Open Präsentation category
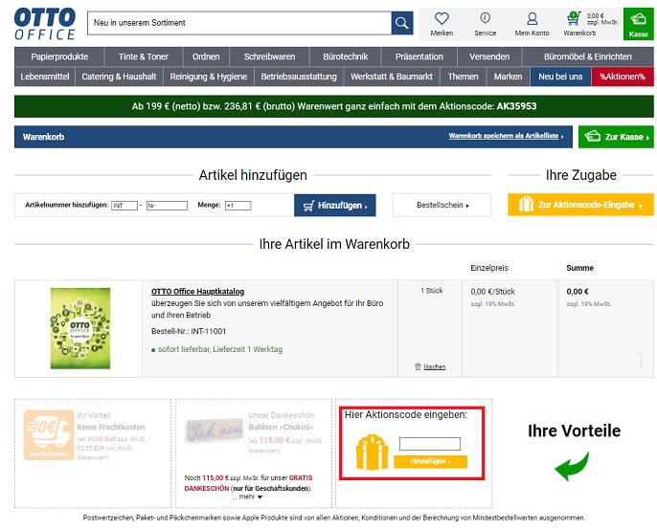The height and width of the screenshot is (530, 657). coord(419,56)
